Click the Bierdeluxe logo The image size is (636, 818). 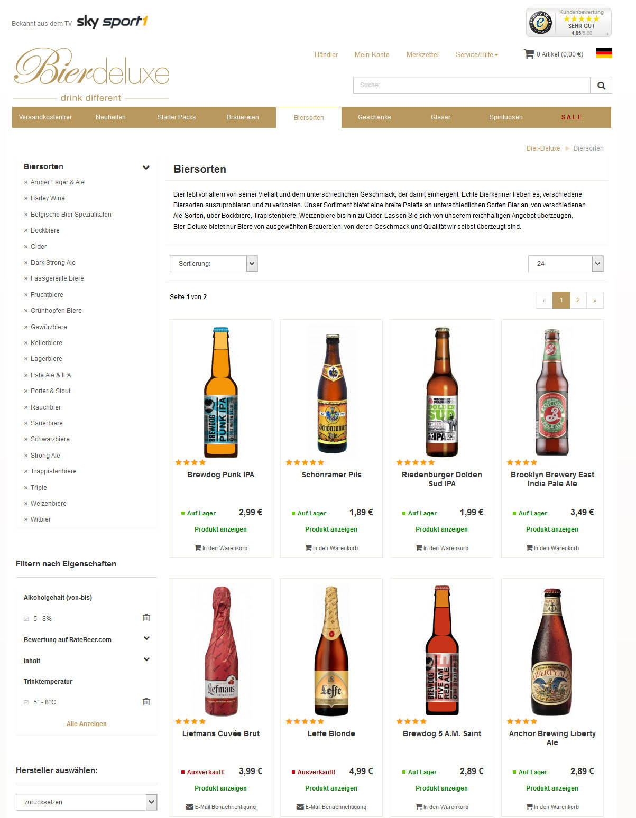pyautogui.click(x=91, y=74)
